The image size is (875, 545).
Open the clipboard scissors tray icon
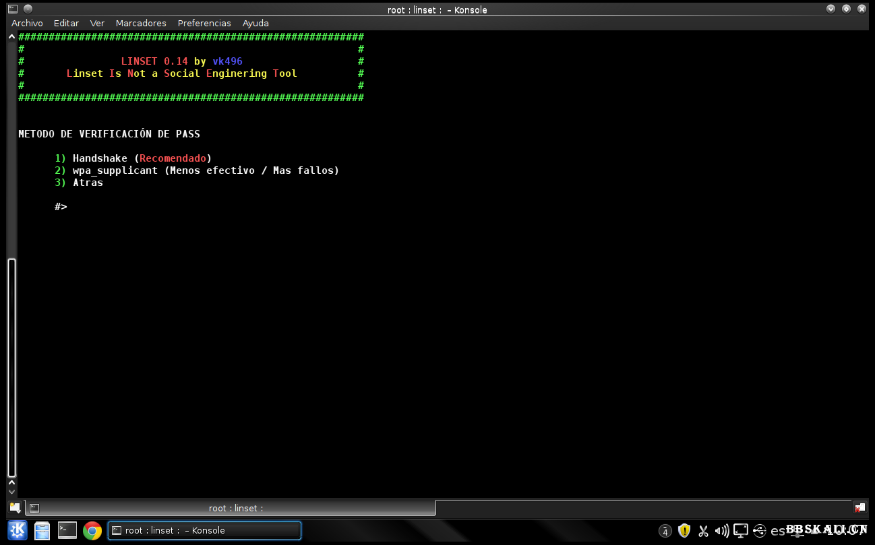pyautogui.click(x=703, y=531)
